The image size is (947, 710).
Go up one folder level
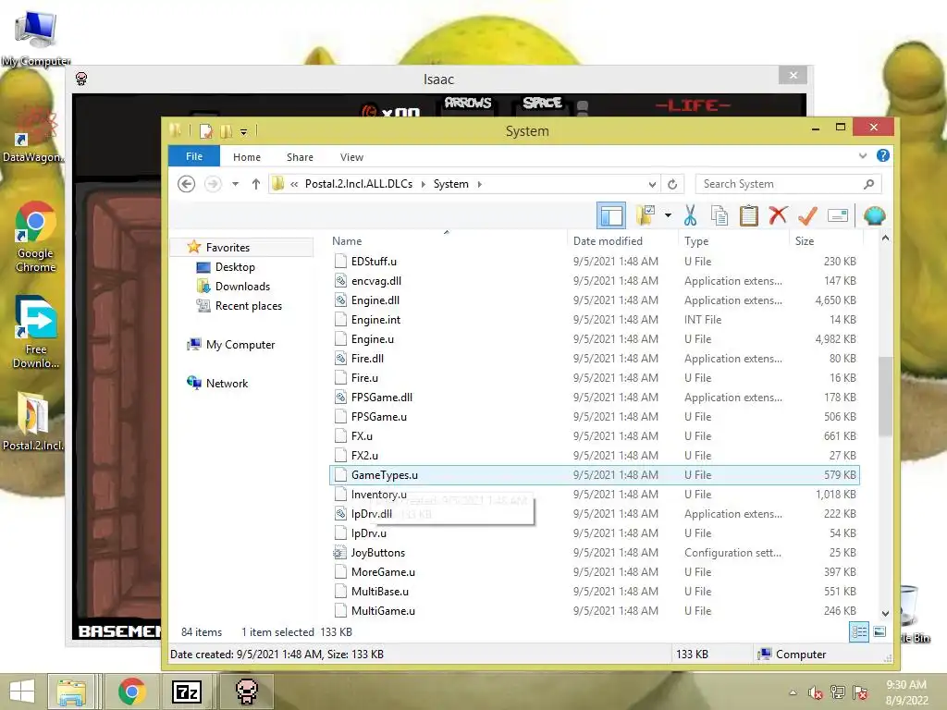[x=256, y=184]
